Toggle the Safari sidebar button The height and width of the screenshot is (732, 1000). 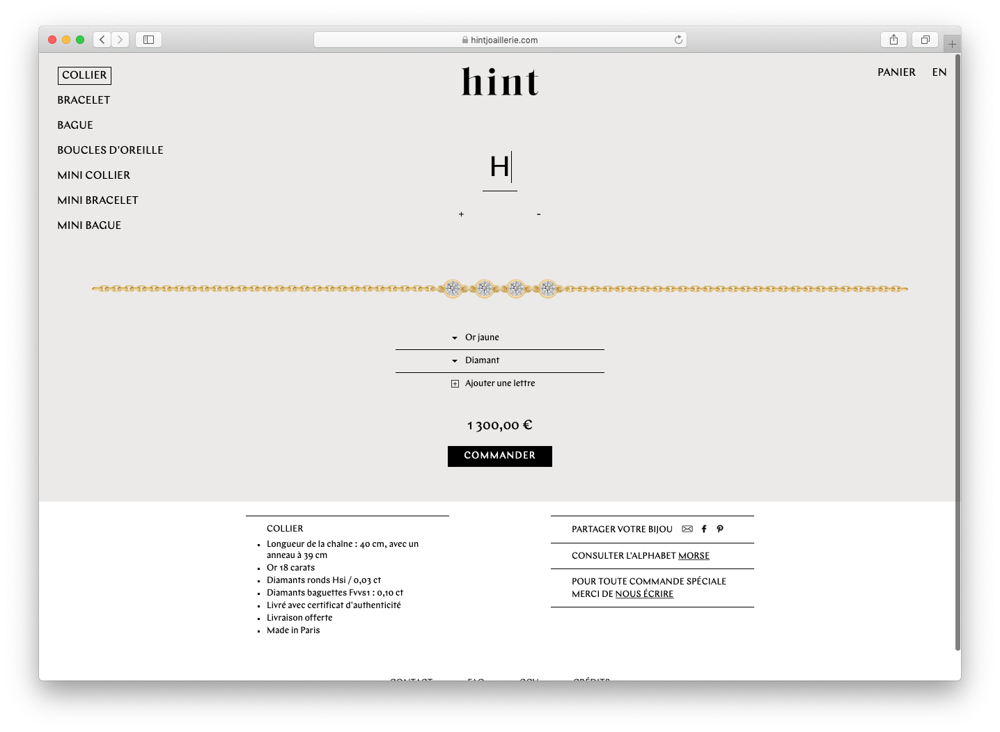tap(148, 40)
